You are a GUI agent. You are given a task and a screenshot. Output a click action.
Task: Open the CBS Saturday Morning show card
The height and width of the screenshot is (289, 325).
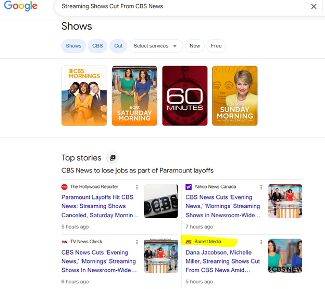click(134, 96)
